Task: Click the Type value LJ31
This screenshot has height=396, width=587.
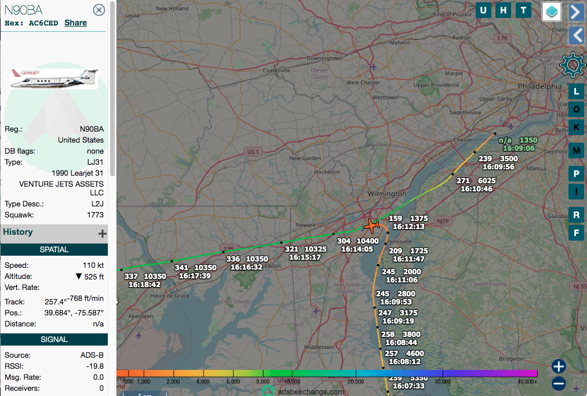Action: pyautogui.click(x=96, y=162)
